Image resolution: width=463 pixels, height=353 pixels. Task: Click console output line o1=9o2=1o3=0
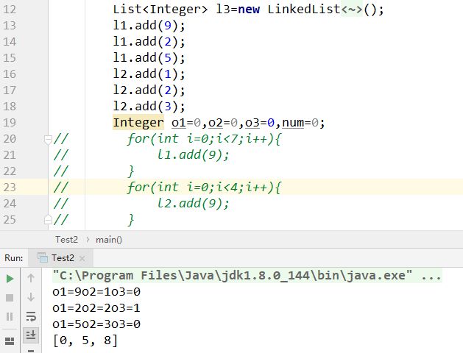click(x=96, y=292)
